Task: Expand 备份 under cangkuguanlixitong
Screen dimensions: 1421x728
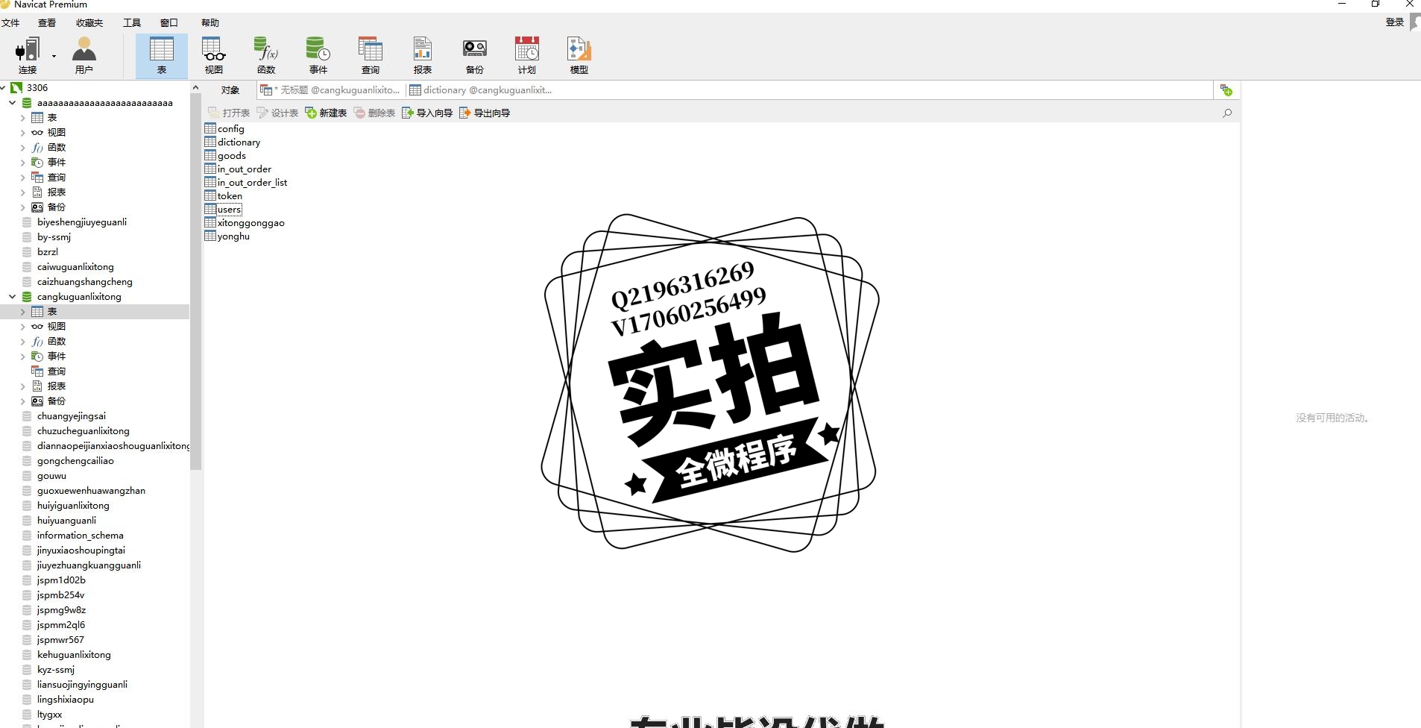Action: [x=23, y=401]
